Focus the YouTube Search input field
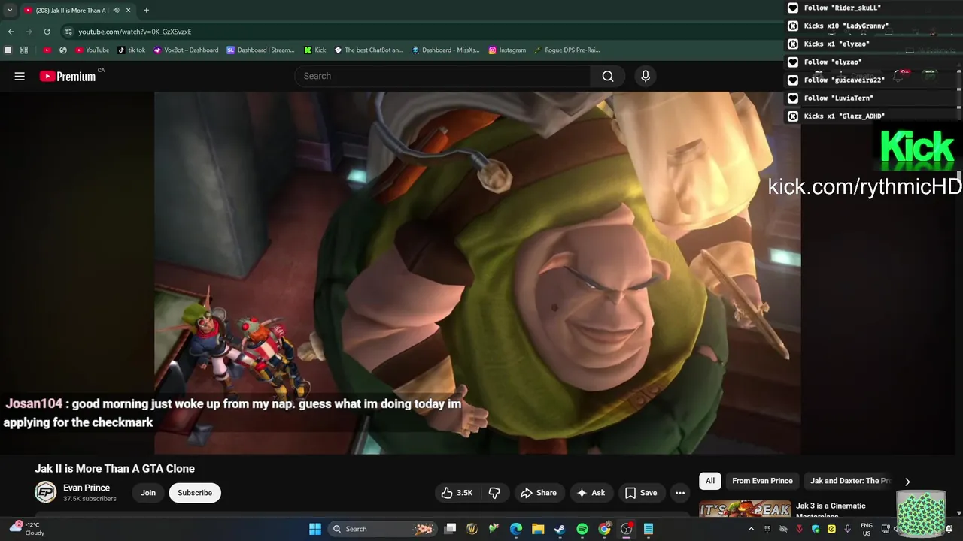This screenshot has width=963, height=541. (x=442, y=76)
